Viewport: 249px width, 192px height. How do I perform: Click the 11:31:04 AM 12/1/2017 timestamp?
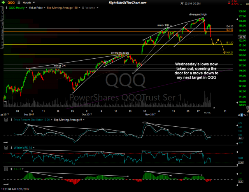click(15, 189)
